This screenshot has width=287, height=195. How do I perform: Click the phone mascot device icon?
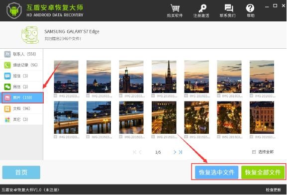tap(30, 35)
